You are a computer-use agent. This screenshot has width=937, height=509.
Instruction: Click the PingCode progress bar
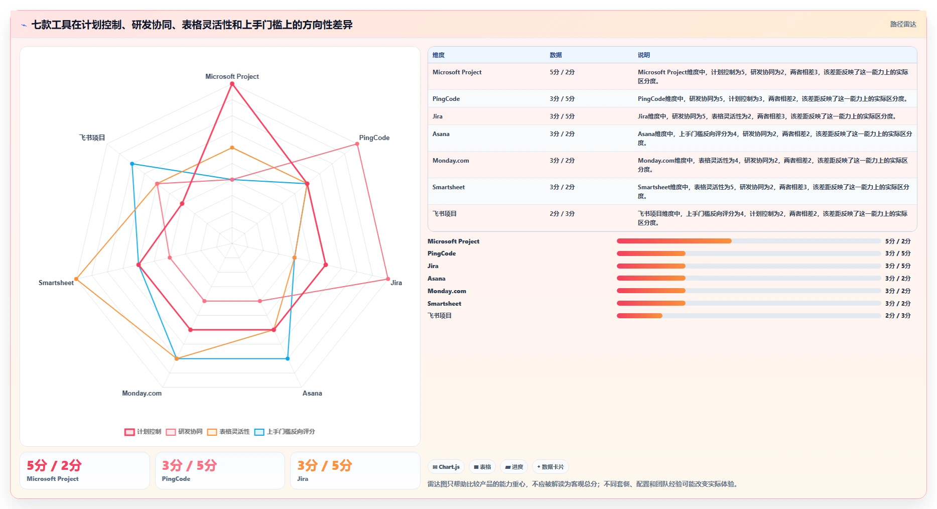[749, 253]
